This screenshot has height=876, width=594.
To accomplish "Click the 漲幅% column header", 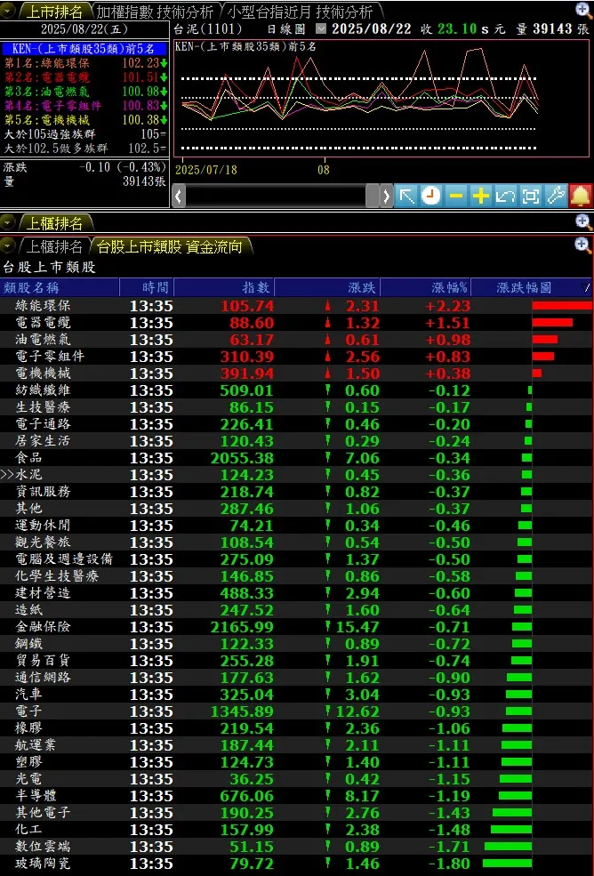I will pos(426,288).
